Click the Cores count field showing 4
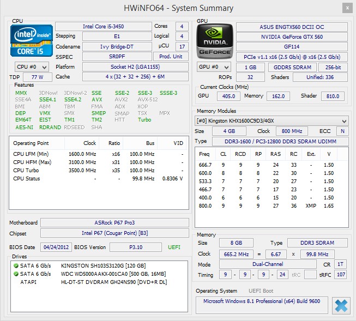The height and width of the screenshot is (321, 356). (x=182, y=27)
